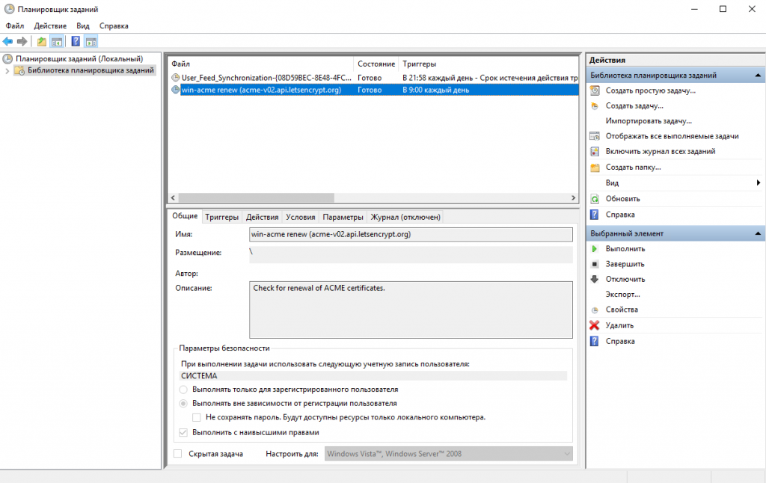This screenshot has width=766, height=483.
Task: Click the User_Feed_Synchronization task clock icon
Action: 175,77
